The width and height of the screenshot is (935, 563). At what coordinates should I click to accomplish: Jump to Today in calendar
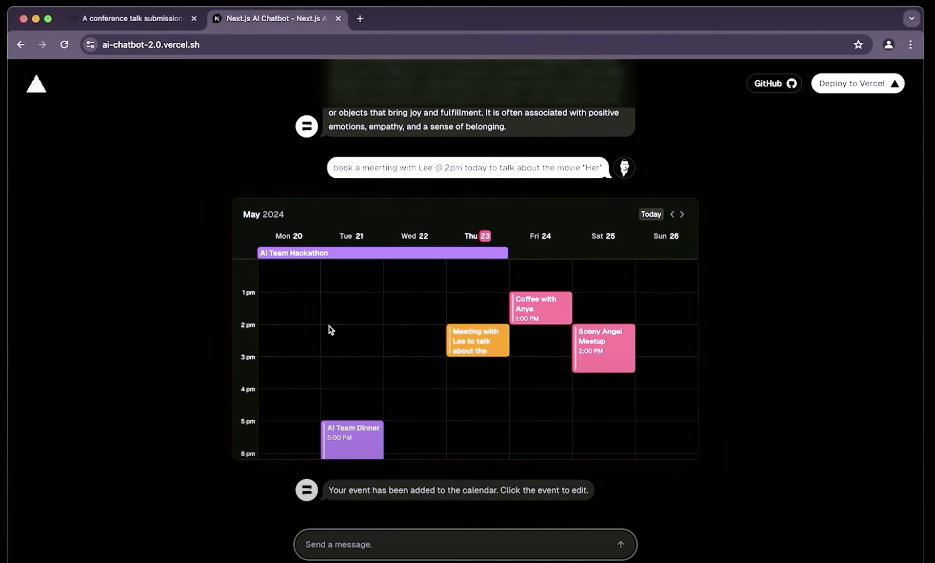pos(651,214)
